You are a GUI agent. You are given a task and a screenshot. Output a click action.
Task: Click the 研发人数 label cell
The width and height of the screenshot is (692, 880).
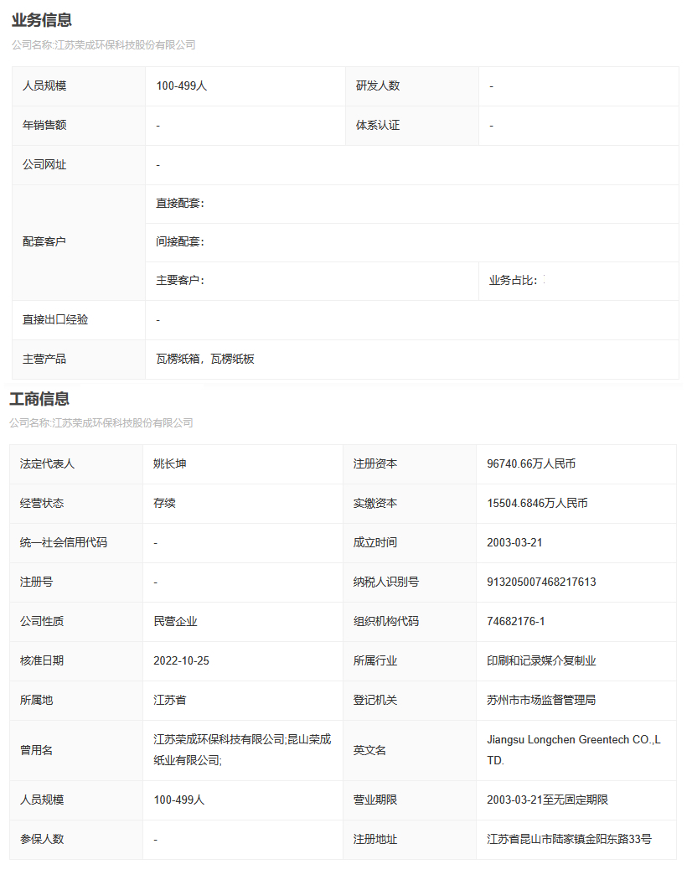[412, 85]
